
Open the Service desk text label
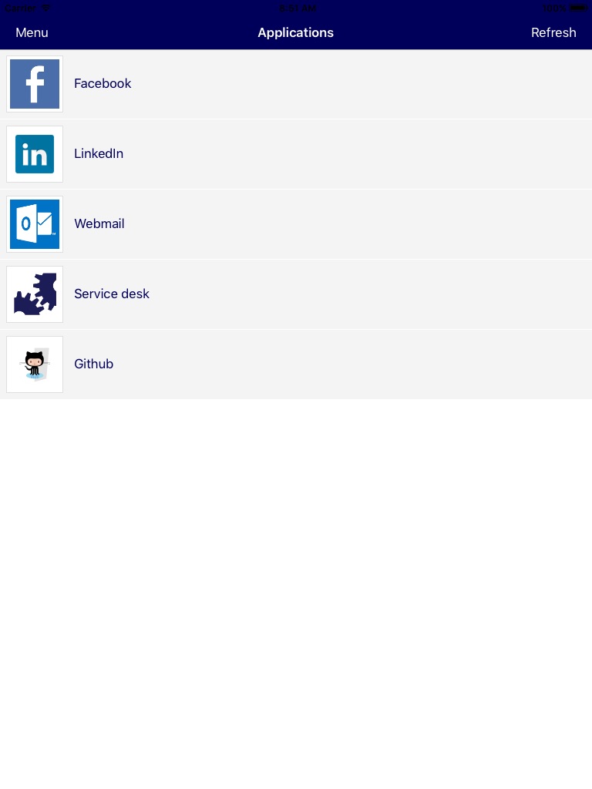(112, 294)
